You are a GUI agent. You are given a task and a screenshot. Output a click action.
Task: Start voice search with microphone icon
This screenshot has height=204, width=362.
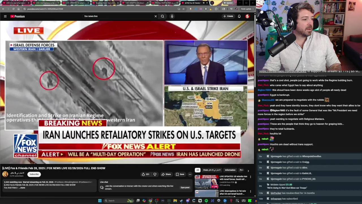point(172,16)
